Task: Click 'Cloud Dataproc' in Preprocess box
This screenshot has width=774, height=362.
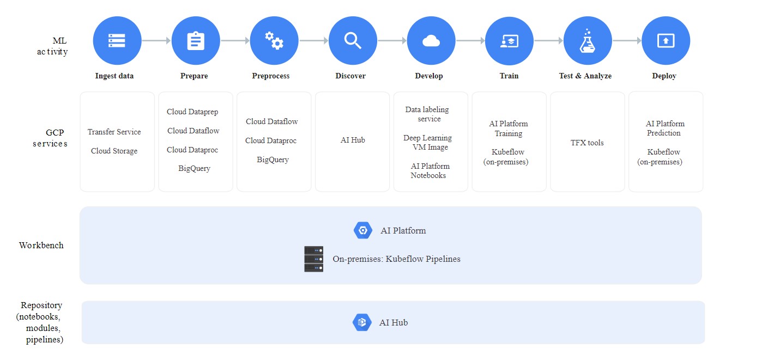Action: (x=271, y=140)
